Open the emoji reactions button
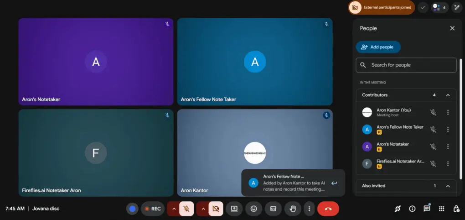Image resolution: width=465 pixels, height=220 pixels. point(253,209)
